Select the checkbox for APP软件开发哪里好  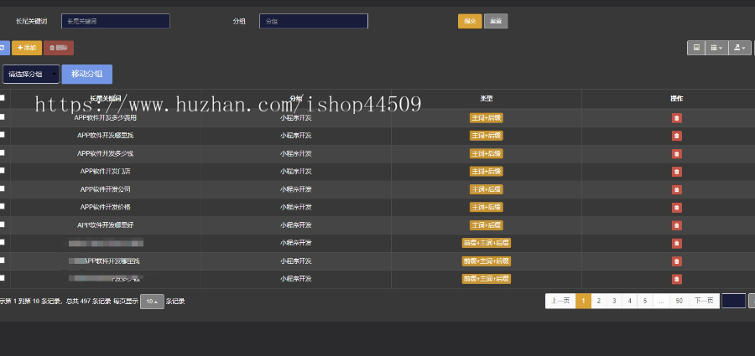pos(2,224)
